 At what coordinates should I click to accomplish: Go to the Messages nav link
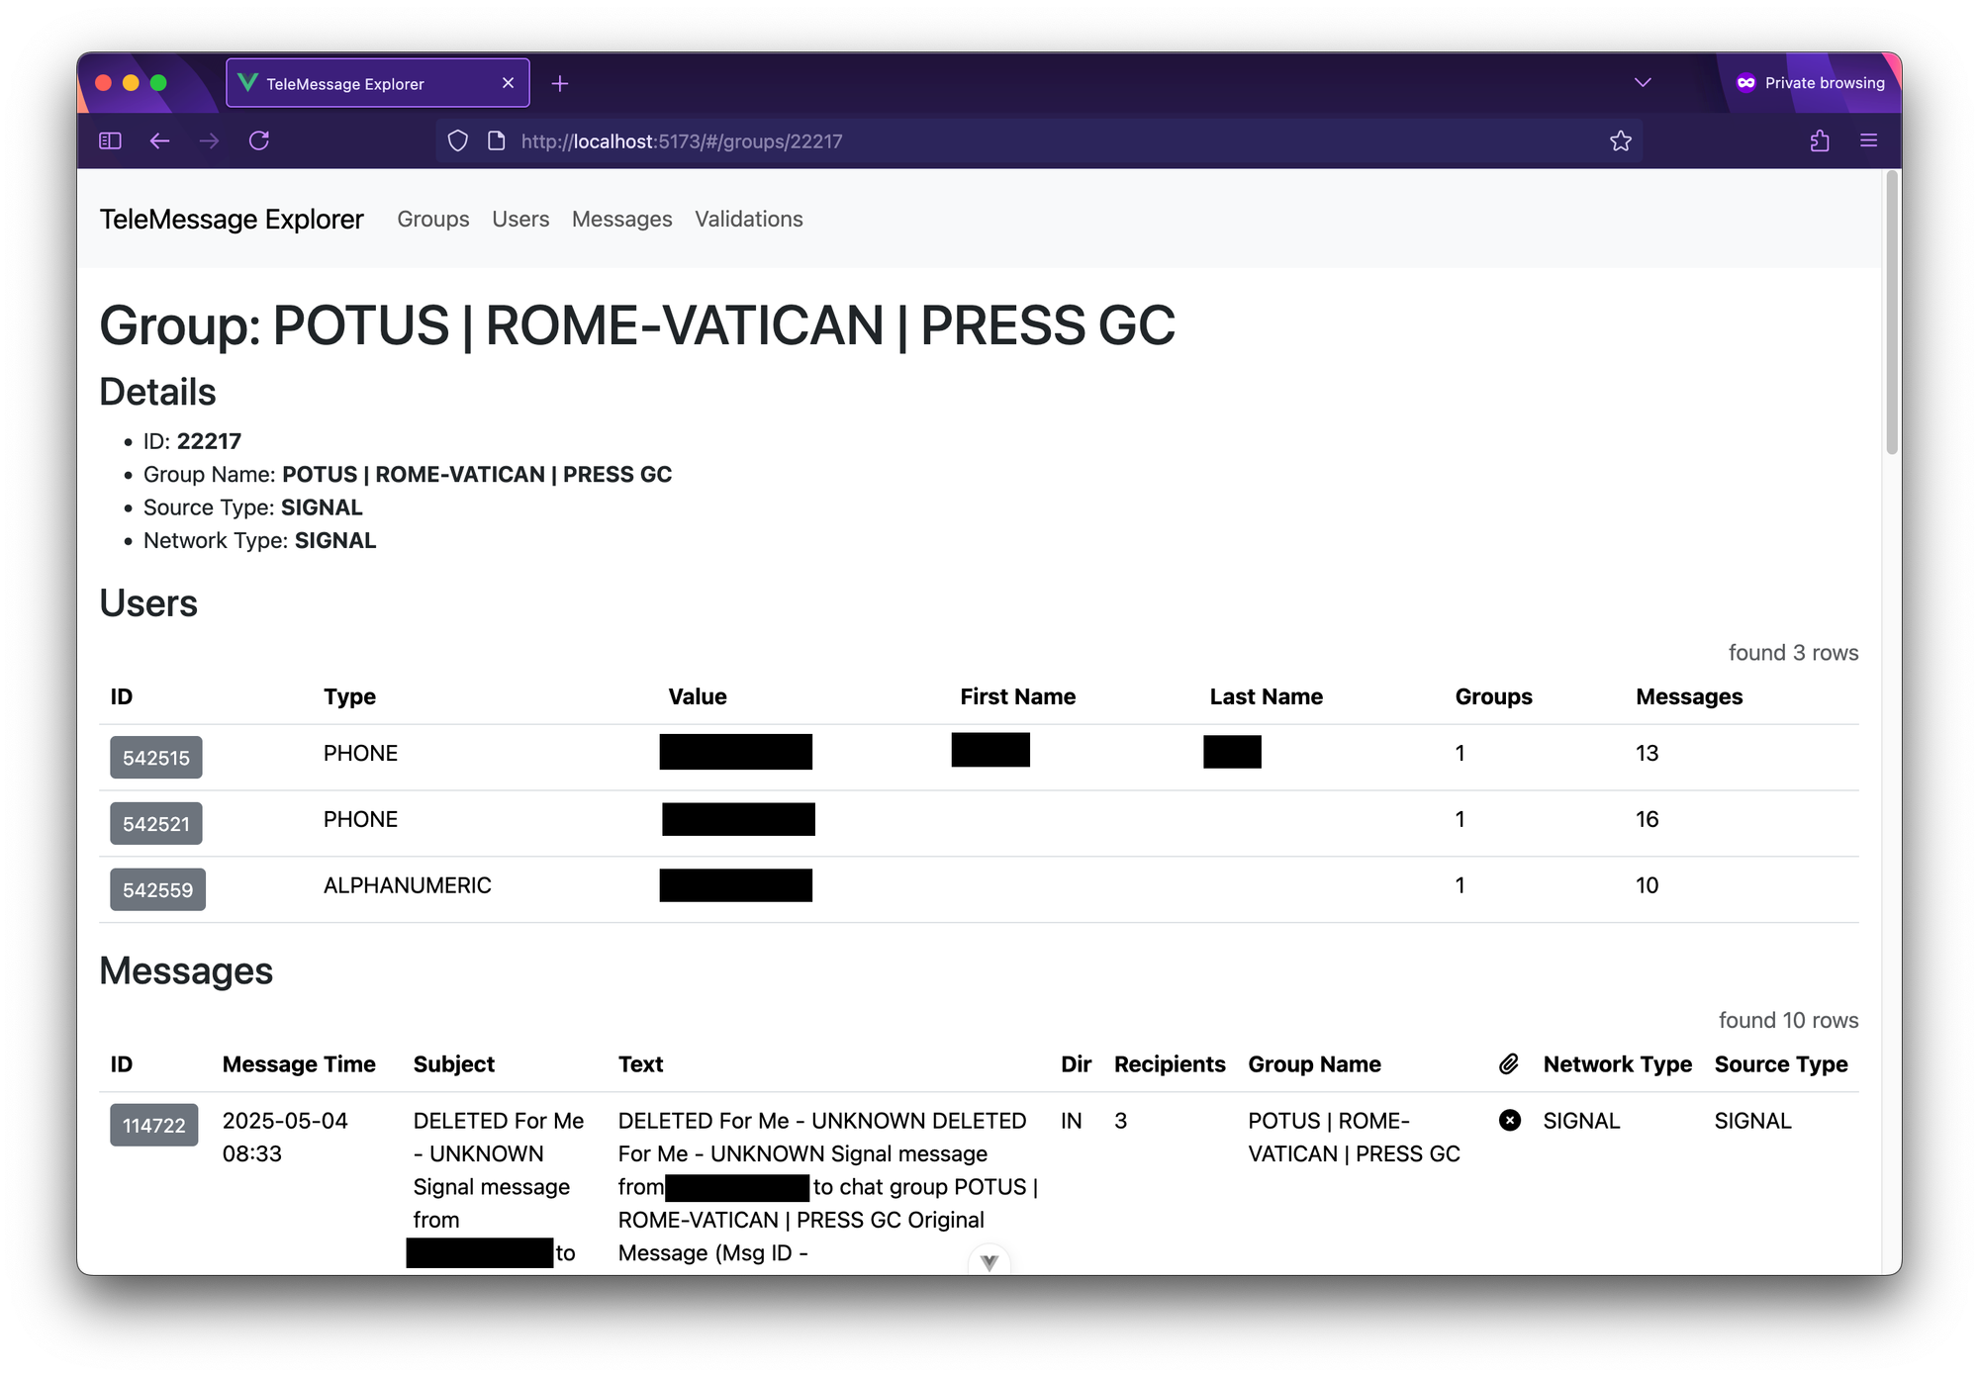pyautogui.click(x=621, y=219)
